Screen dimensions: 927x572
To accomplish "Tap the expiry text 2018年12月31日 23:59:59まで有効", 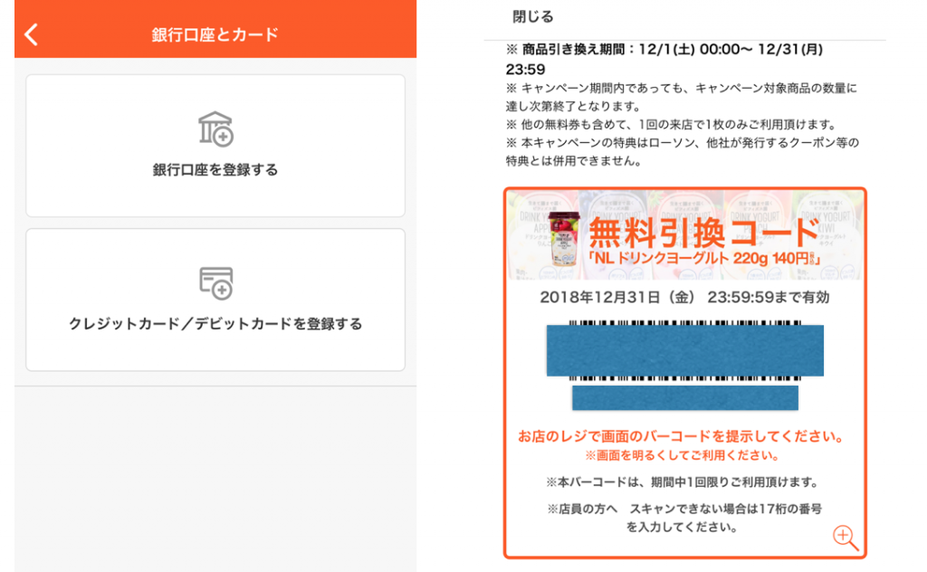I will click(x=684, y=297).
